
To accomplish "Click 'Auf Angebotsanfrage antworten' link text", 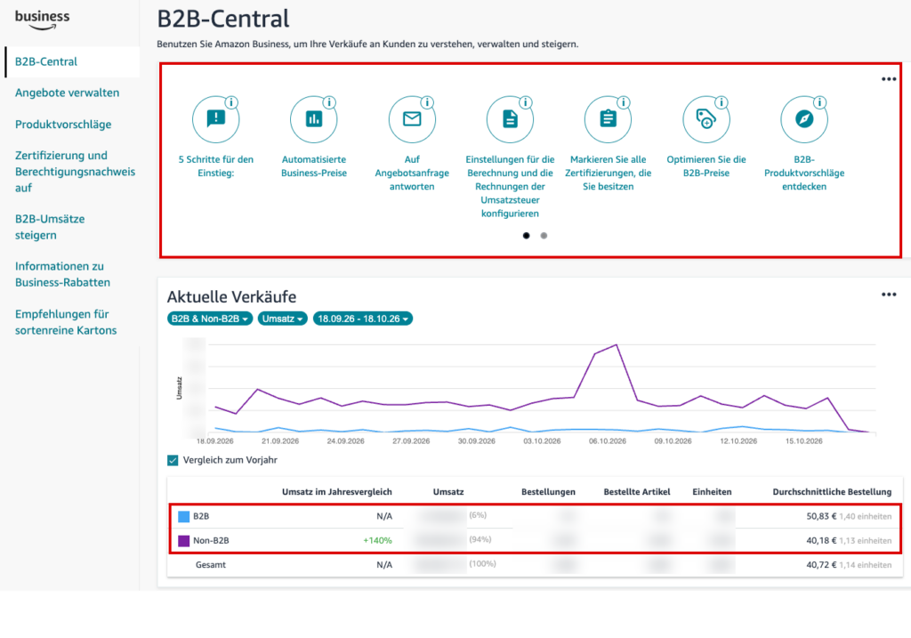I will click(412, 173).
